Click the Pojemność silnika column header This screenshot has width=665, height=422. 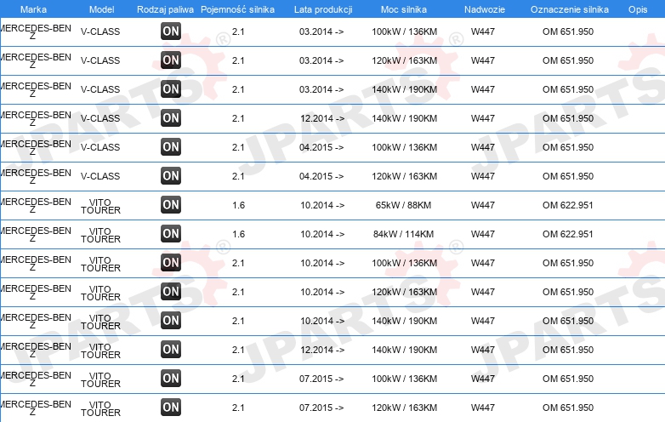pyautogui.click(x=237, y=9)
